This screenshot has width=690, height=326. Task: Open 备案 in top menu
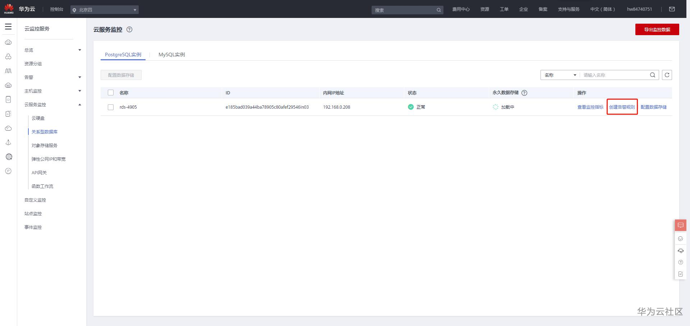pyautogui.click(x=543, y=9)
